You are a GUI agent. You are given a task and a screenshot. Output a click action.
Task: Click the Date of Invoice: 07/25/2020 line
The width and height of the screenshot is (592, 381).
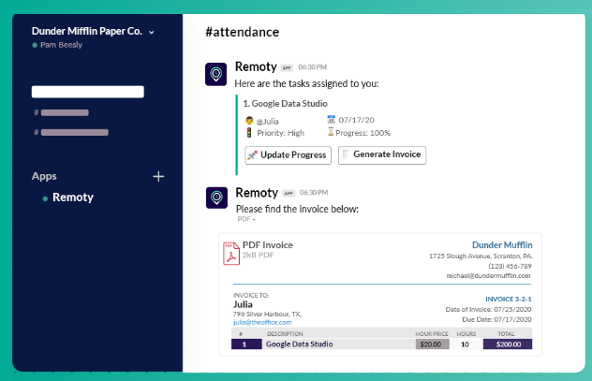(x=488, y=309)
